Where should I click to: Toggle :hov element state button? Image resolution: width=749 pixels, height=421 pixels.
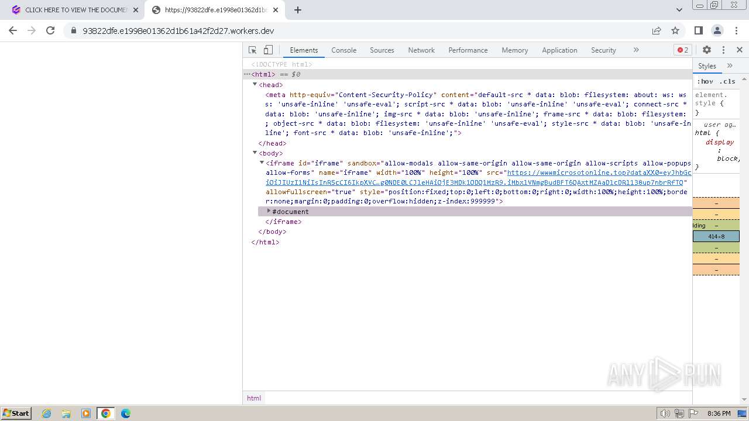[x=705, y=81]
